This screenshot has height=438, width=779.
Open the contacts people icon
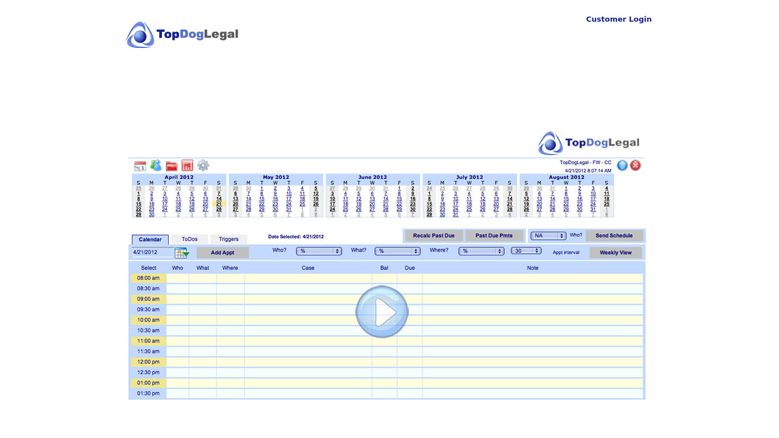[156, 165]
